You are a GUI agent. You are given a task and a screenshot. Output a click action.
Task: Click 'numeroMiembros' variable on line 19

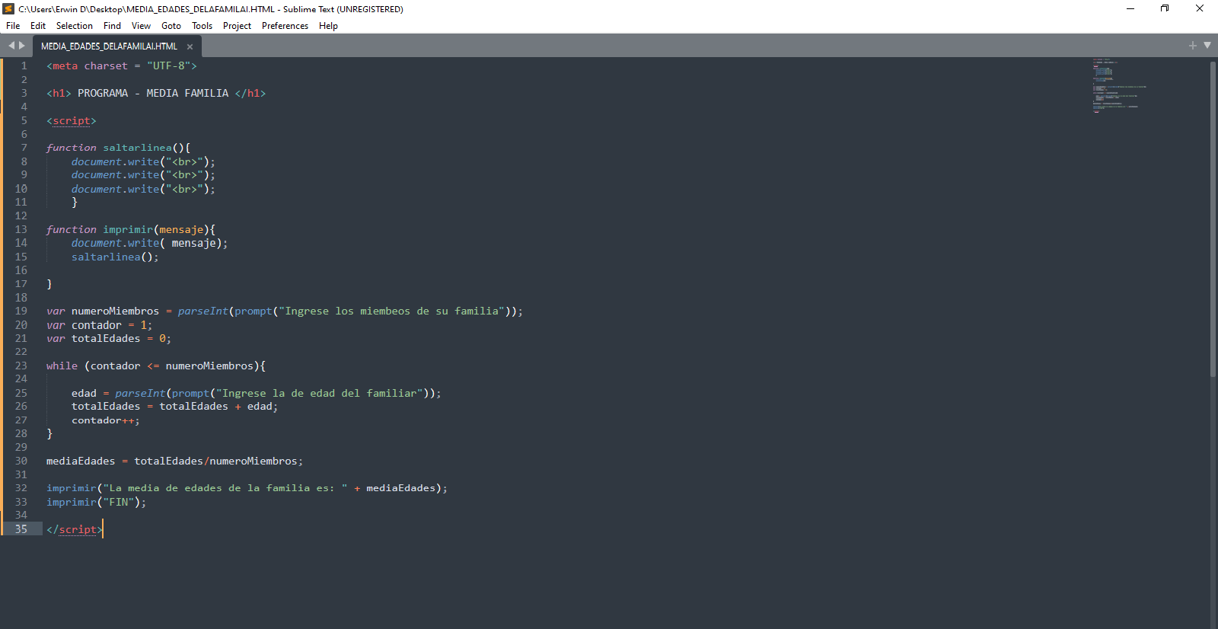click(x=116, y=311)
